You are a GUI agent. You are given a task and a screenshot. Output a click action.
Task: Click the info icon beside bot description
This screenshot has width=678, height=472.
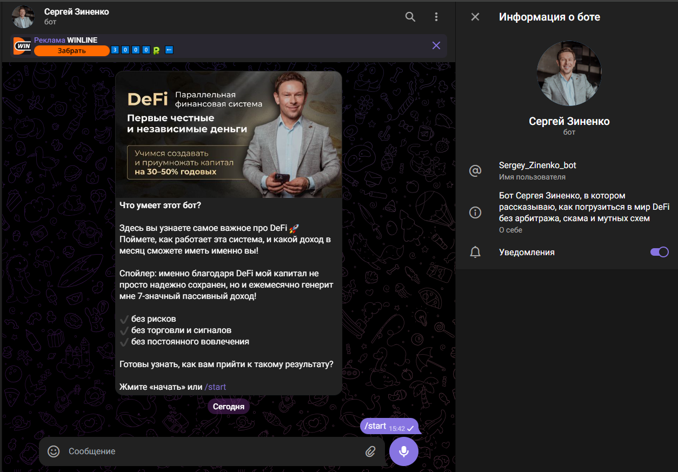click(x=475, y=212)
